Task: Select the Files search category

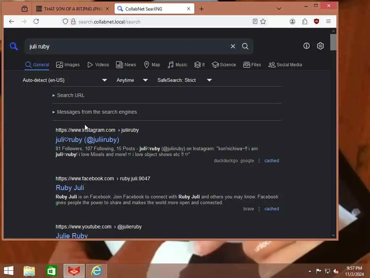Action: coord(252,64)
